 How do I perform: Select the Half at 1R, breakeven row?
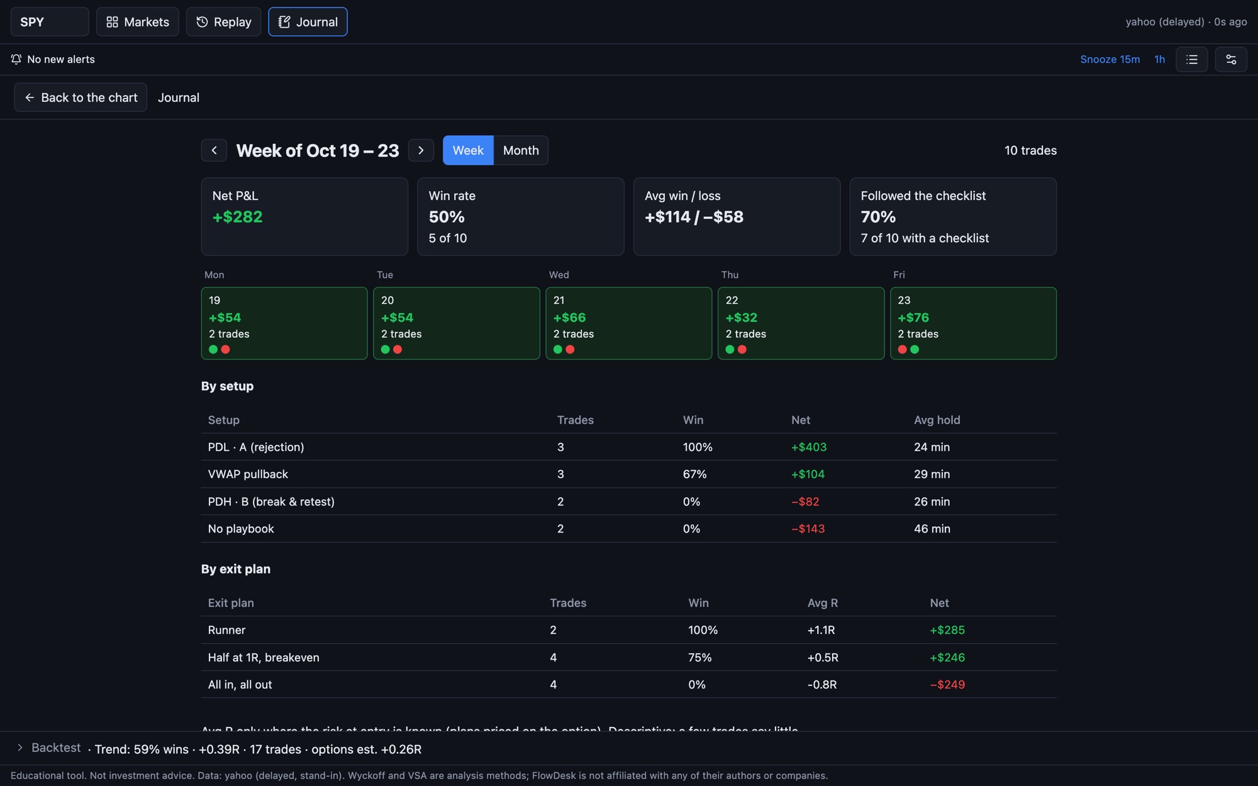coord(629,657)
